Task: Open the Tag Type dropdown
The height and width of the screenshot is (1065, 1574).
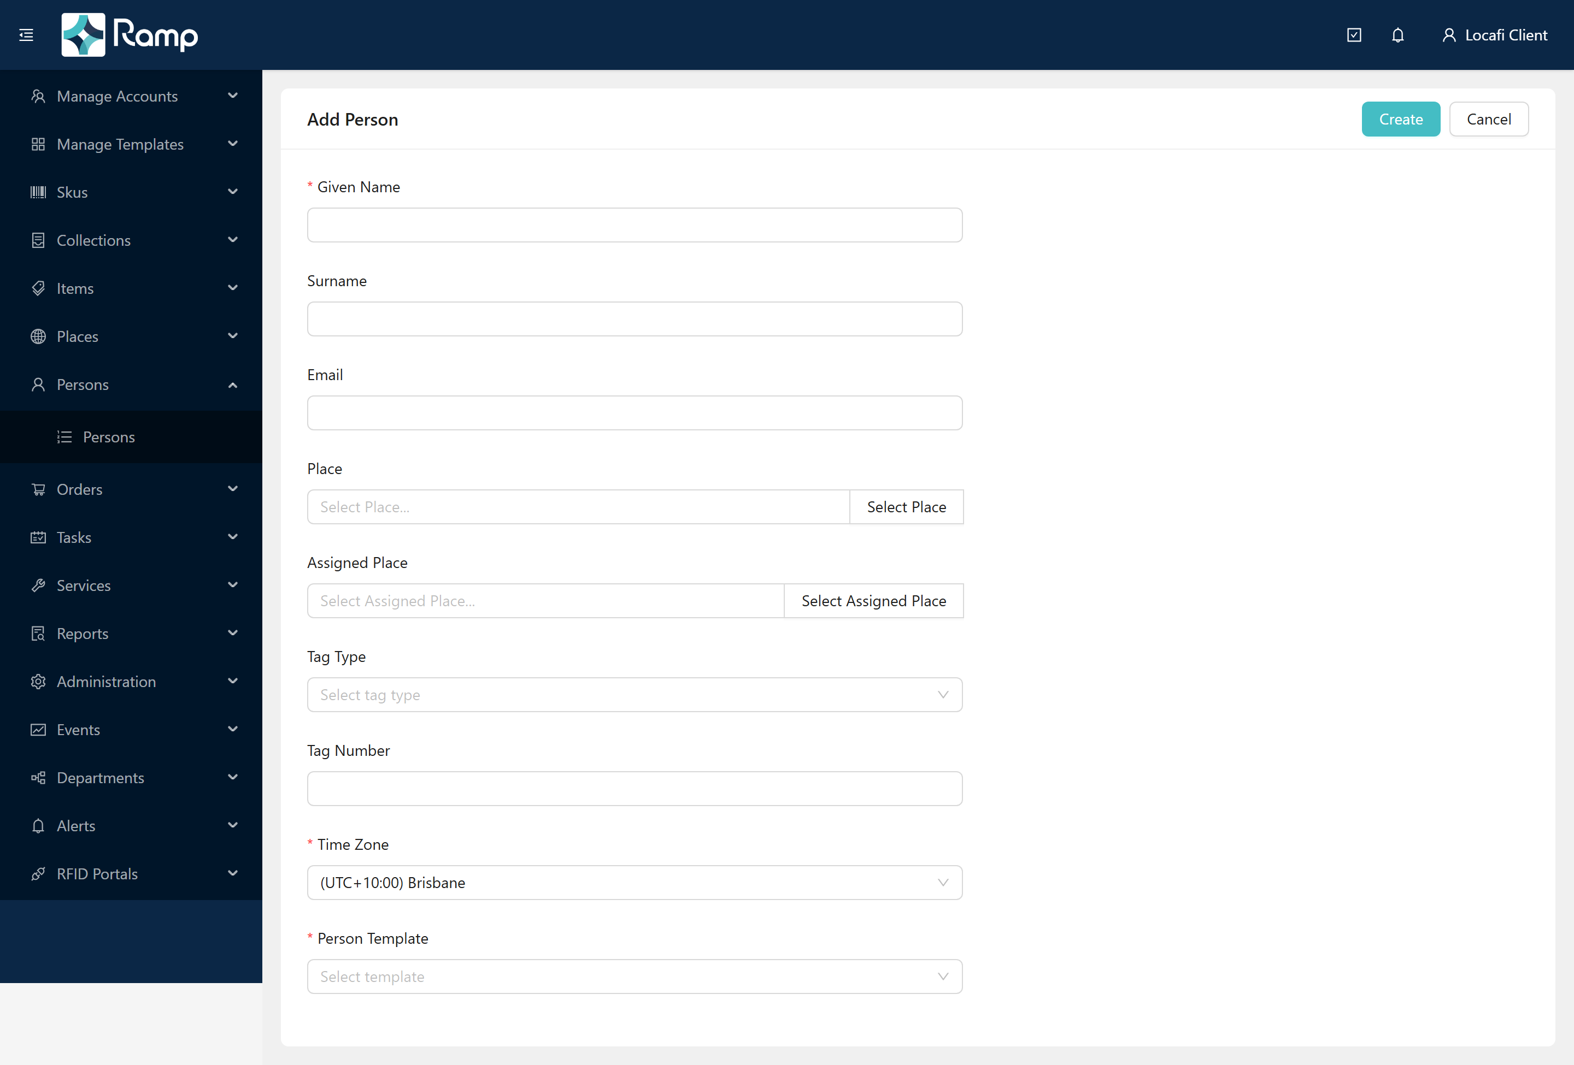Action: (635, 695)
